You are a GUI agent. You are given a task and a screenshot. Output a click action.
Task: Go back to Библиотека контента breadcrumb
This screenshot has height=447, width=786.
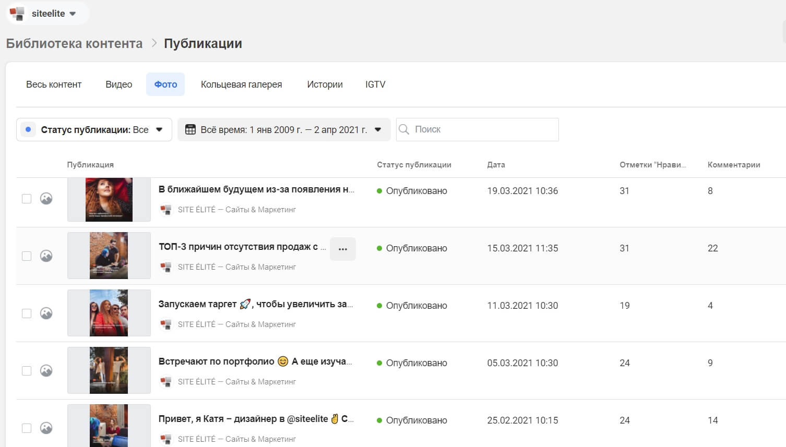74,43
